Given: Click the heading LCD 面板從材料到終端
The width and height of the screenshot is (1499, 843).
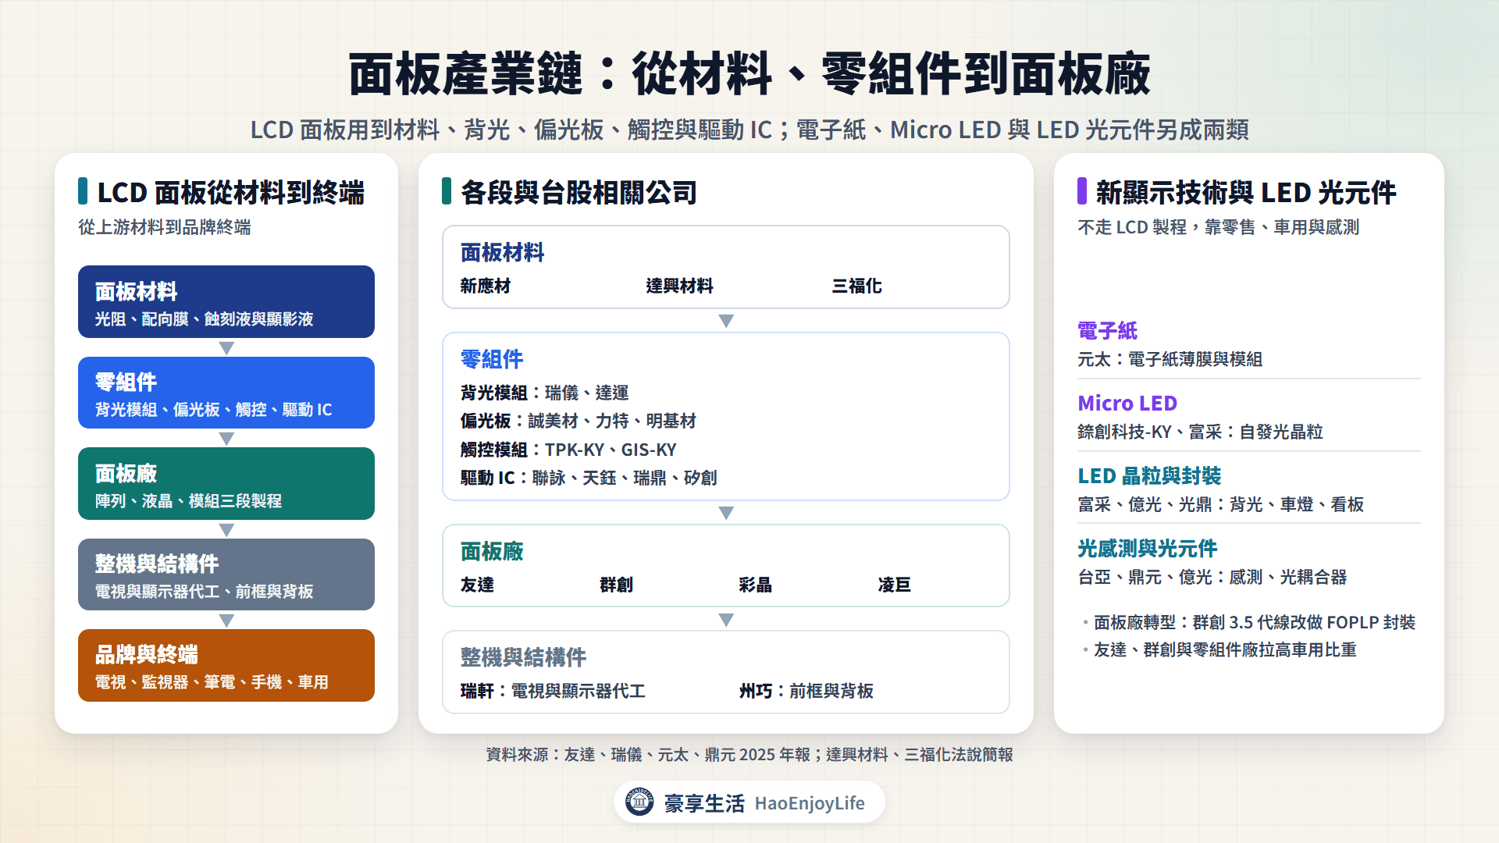Looking at the screenshot, I should [230, 192].
